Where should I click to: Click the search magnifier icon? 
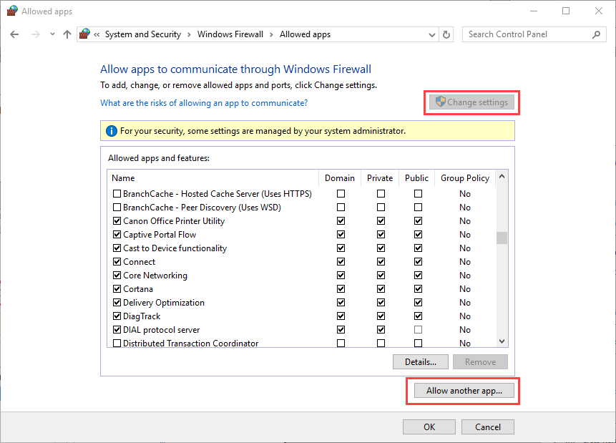(597, 34)
